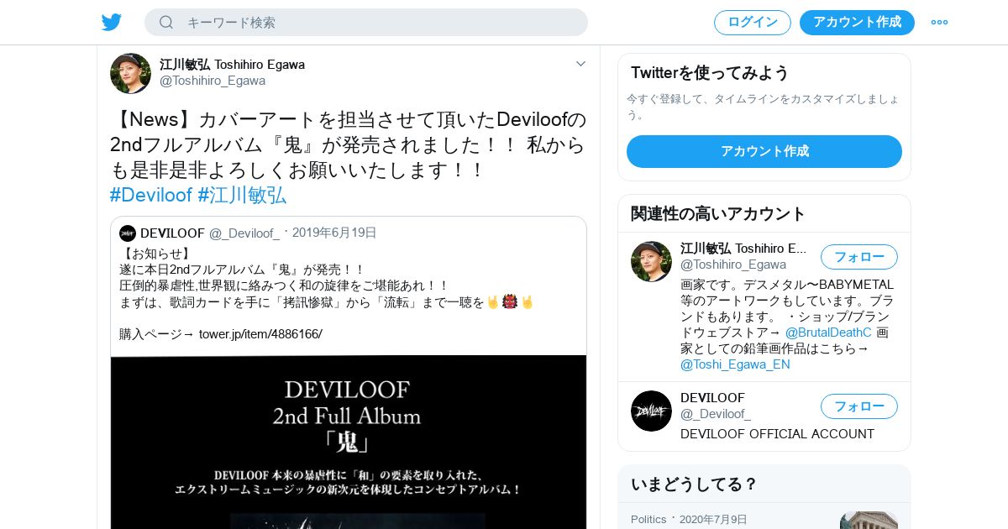Open the Politics trend thumbnail image

pyautogui.click(x=869, y=520)
